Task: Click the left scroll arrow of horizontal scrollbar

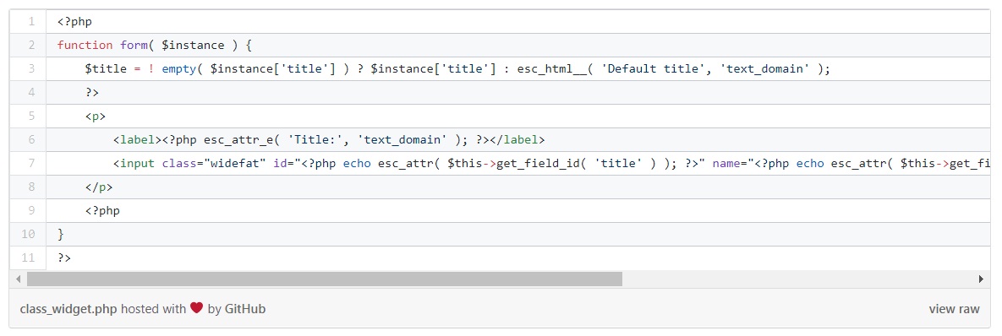Action: click(18, 279)
